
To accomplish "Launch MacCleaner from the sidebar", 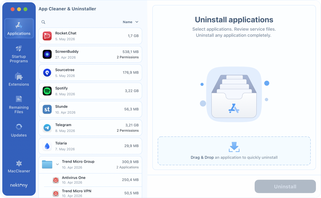I will pos(19,167).
